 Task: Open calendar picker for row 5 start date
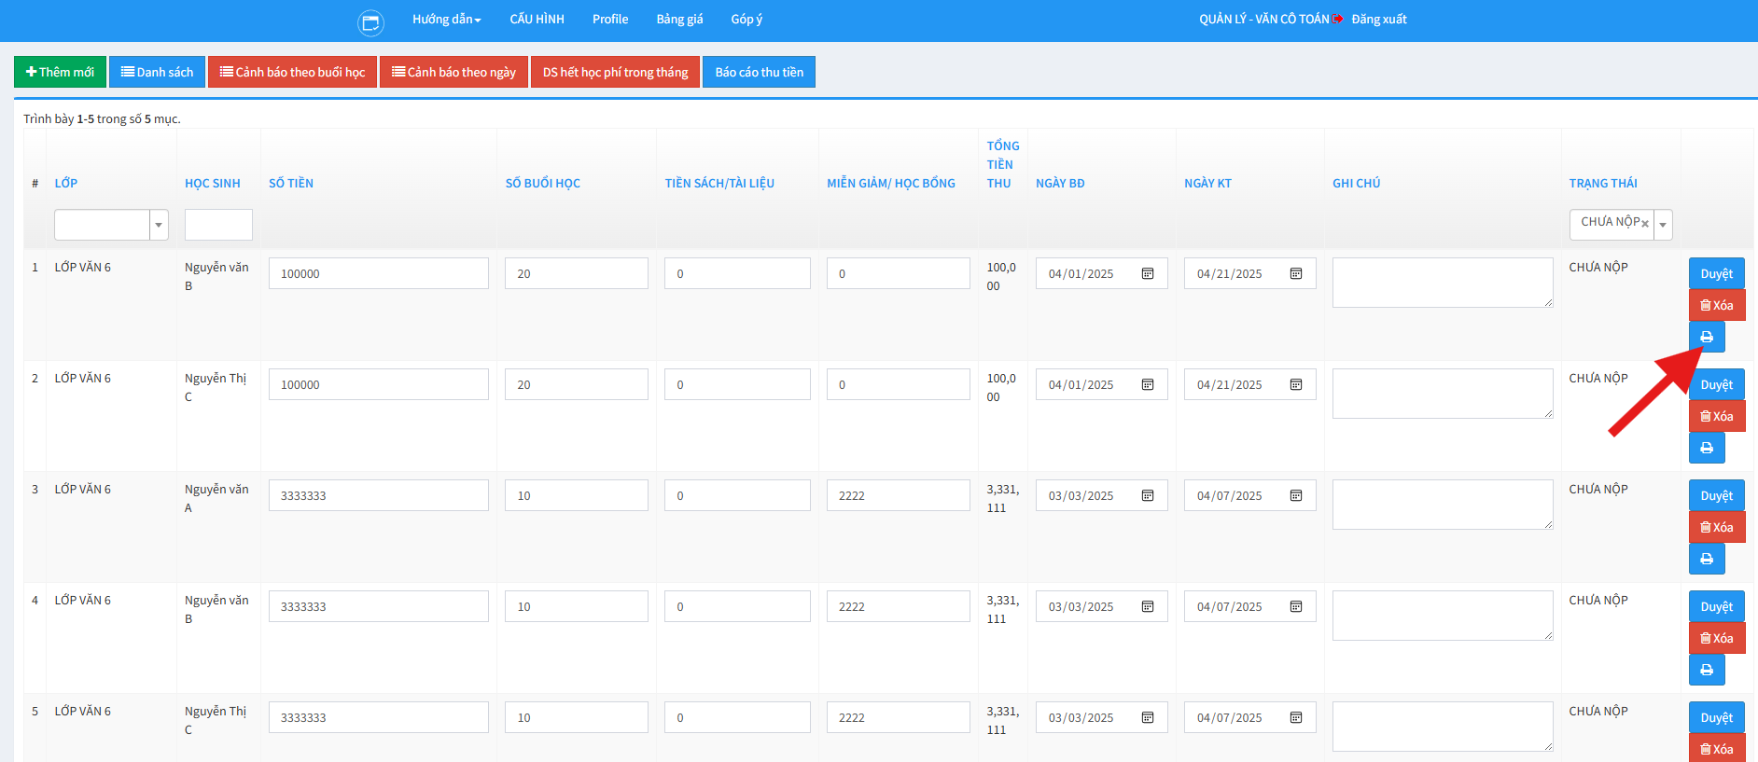[x=1148, y=717]
